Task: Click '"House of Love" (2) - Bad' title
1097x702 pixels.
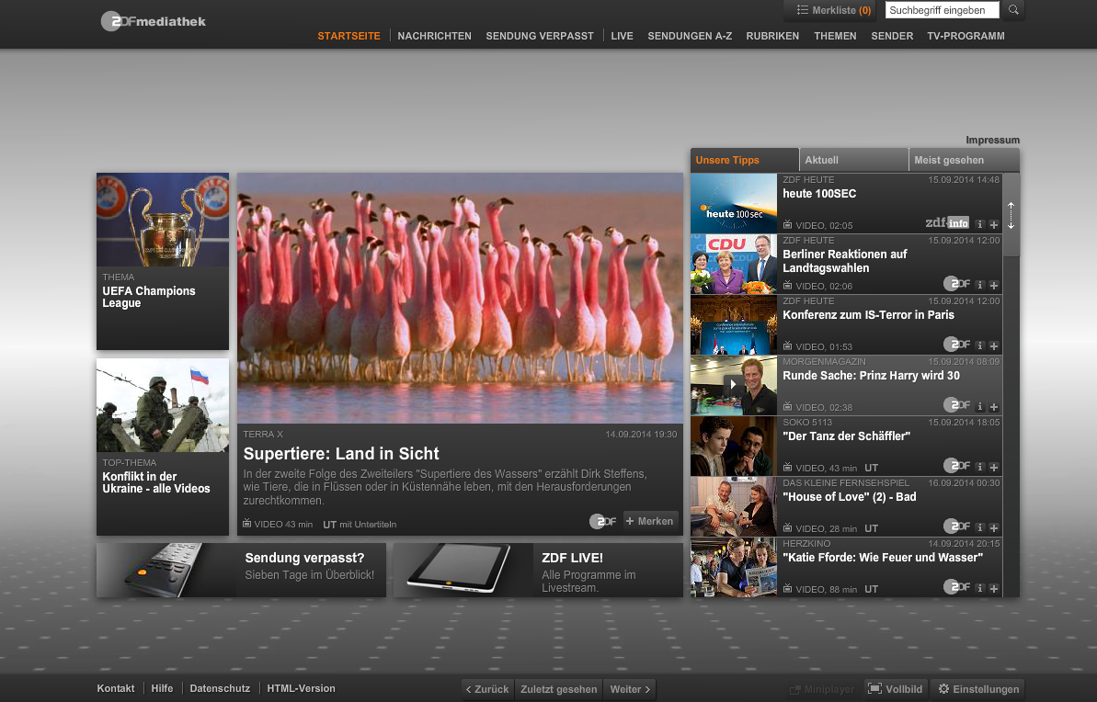Action: pyautogui.click(x=850, y=497)
